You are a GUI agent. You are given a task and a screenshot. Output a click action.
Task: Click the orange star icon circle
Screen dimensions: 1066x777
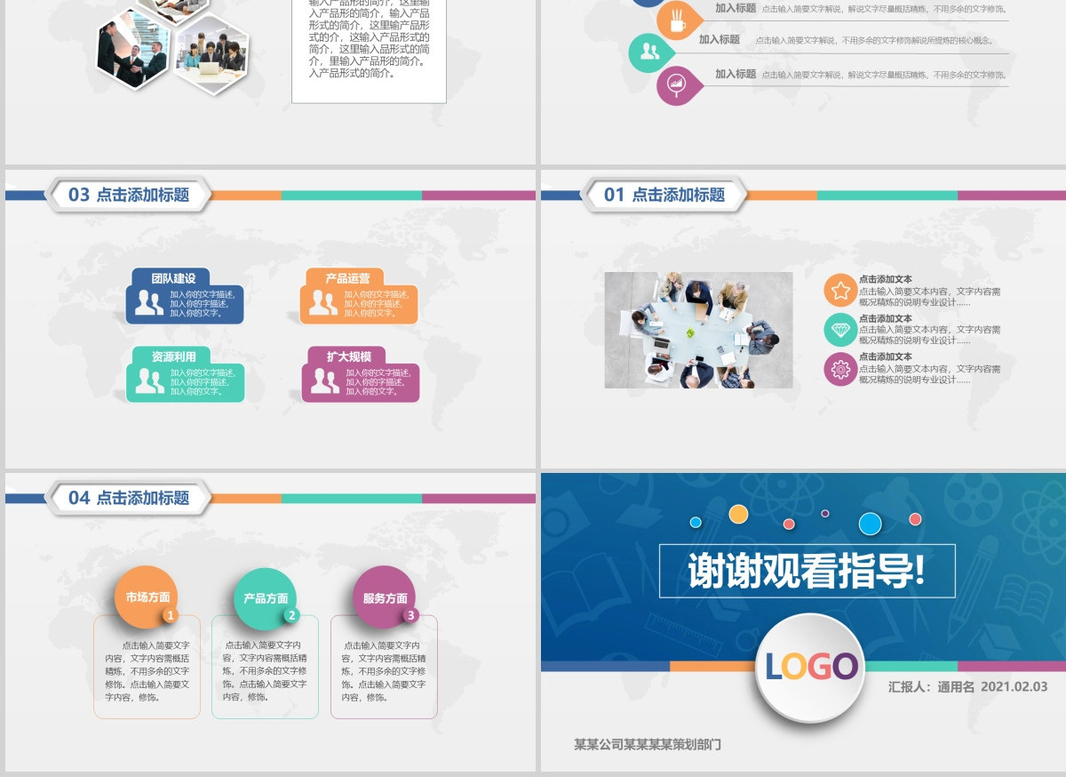[840, 291]
